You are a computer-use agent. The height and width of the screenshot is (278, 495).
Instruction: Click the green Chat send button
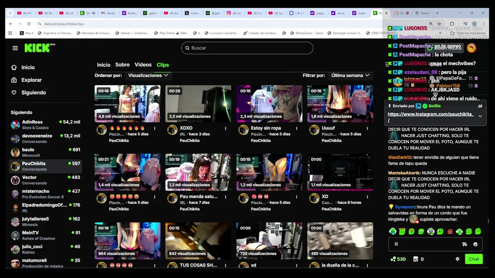[x=474, y=259]
